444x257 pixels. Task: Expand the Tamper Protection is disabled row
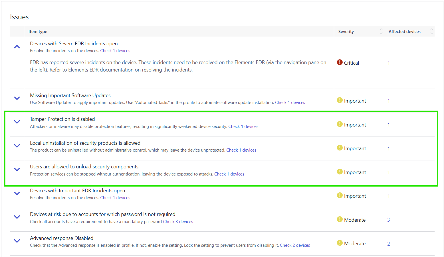coord(17,122)
